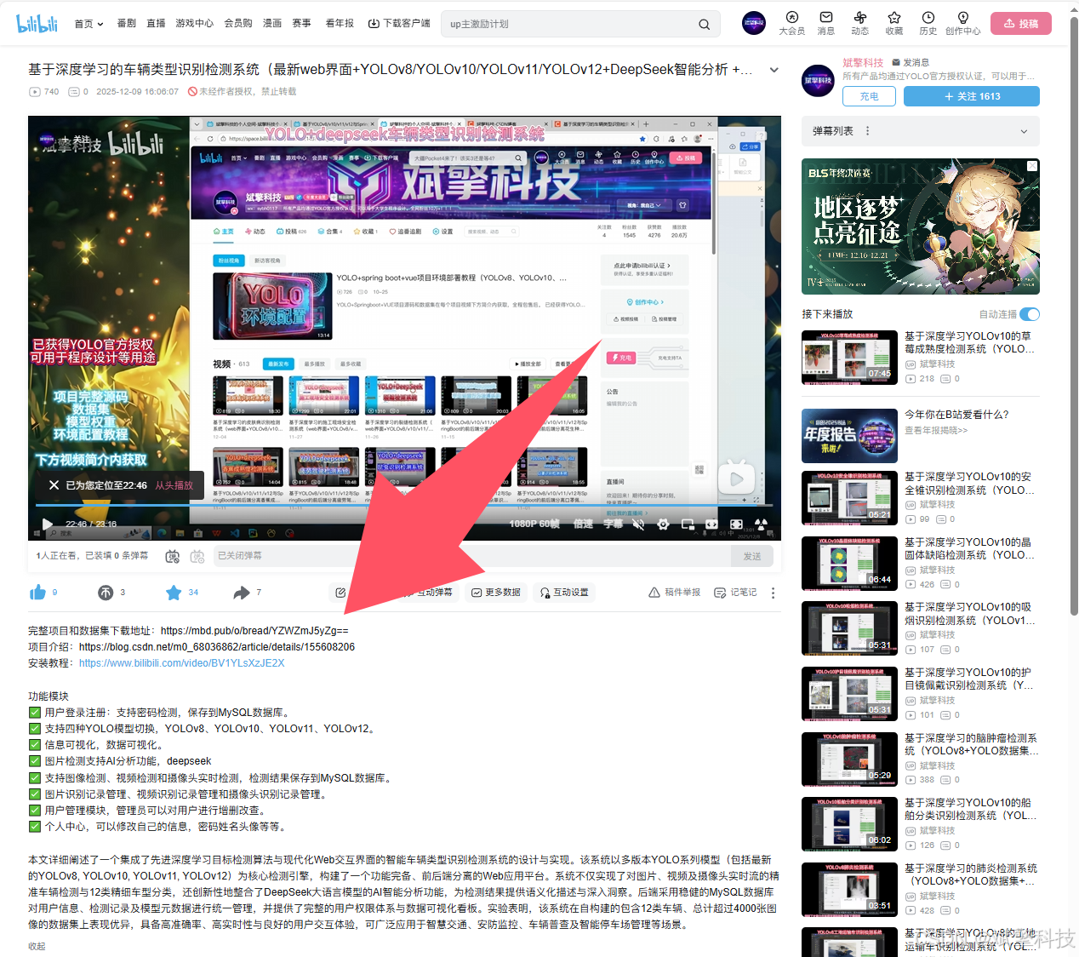This screenshot has width=1079, height=957.
Task: Like the video with thumbs-up icon
Action: tap(37, 593)
